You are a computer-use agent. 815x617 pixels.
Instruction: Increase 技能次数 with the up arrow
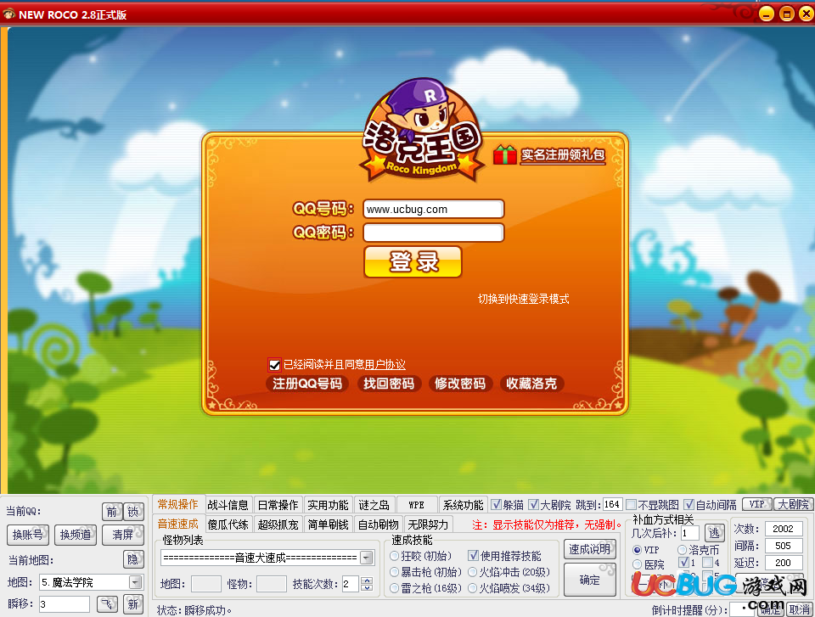pos(367,581)
